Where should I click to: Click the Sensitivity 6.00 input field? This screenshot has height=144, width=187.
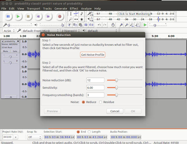click(95, 88)
